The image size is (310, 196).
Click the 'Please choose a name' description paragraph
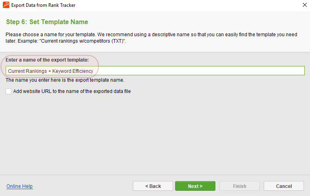click(121, 35)
